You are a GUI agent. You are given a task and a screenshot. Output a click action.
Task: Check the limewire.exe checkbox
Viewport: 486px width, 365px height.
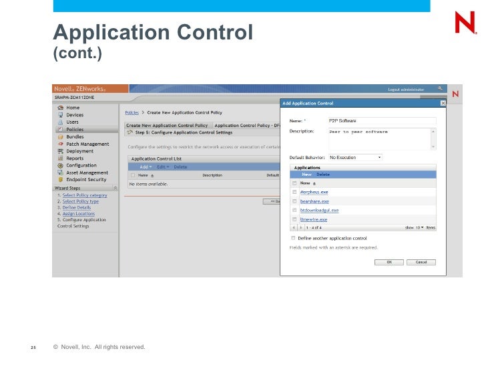click(294, 219)
